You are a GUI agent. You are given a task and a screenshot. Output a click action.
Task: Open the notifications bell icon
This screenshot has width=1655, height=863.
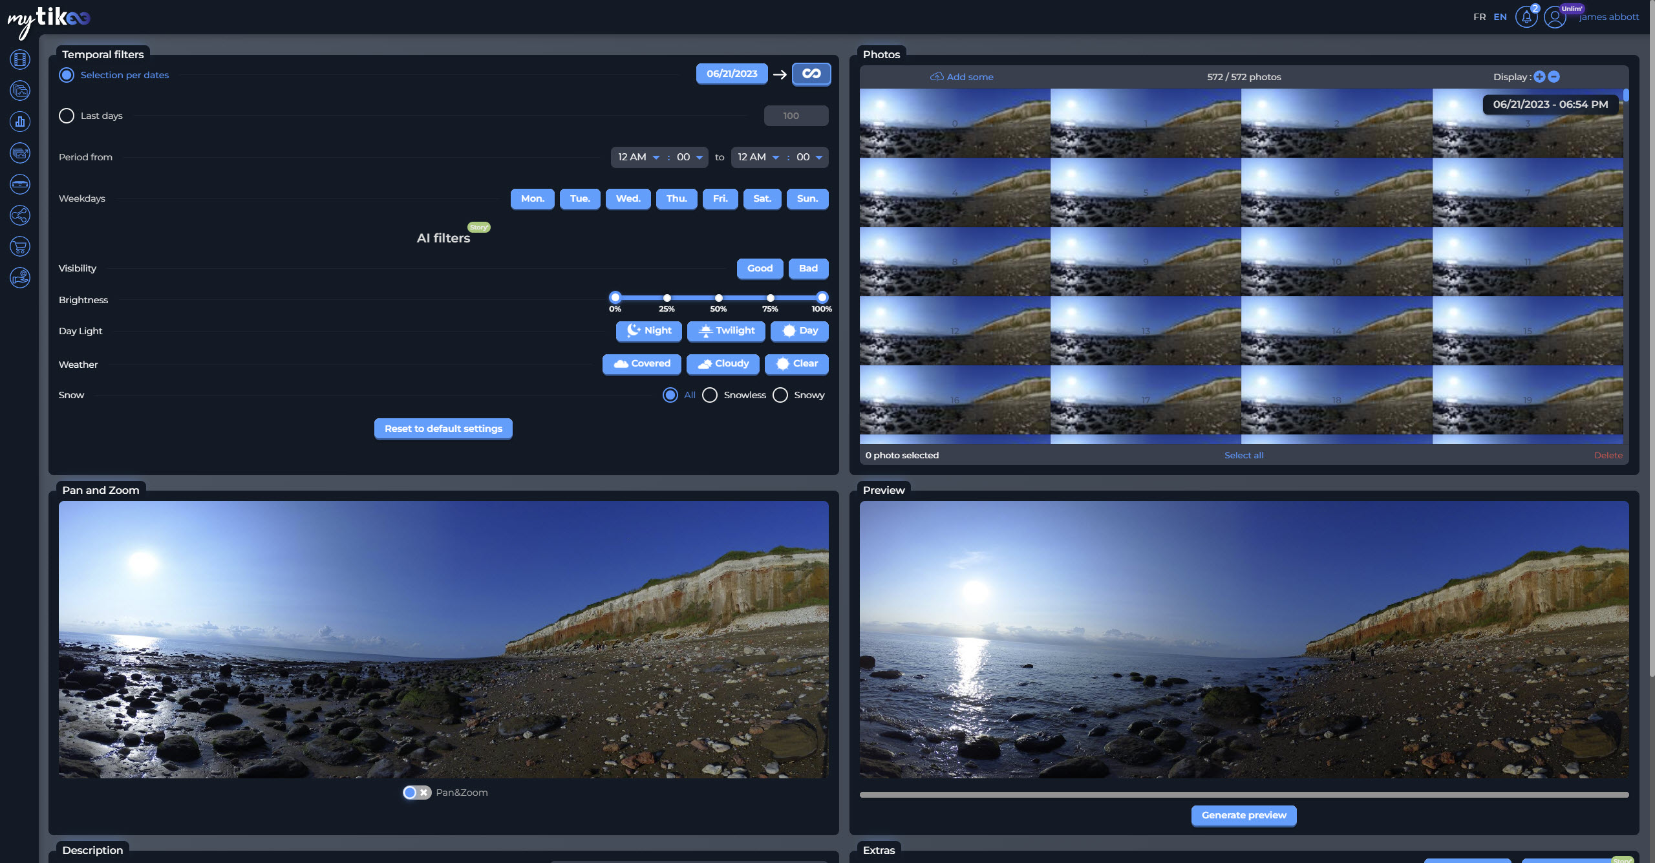click(x=1526, y=17)
